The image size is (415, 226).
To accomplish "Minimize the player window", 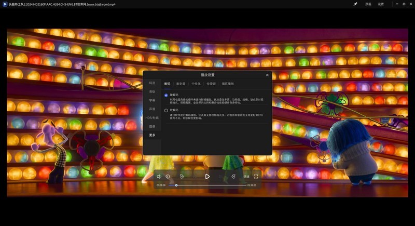I will [397, 4].
